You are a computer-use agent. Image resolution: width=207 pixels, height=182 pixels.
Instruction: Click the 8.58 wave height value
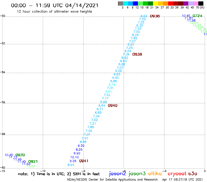pyautogui.click(x=83, y=142)
